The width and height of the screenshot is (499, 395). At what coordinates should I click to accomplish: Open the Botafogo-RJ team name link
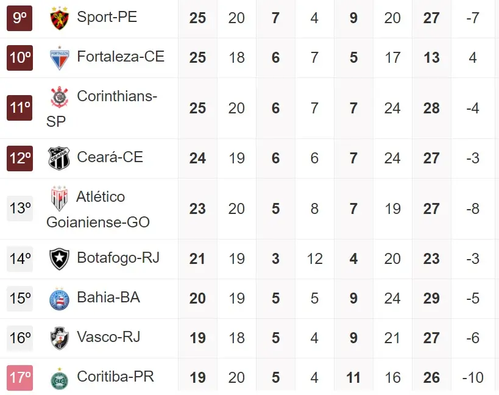click(x=118, y=258)
